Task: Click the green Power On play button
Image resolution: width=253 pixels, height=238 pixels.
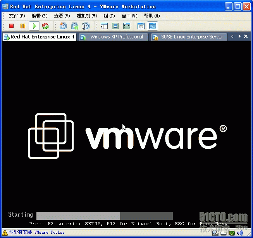Action: pos(34,26)
